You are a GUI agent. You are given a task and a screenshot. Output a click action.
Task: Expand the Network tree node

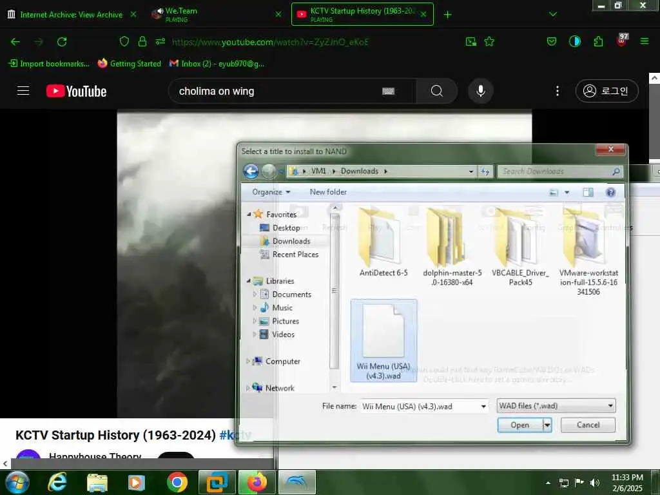point(248,388)
